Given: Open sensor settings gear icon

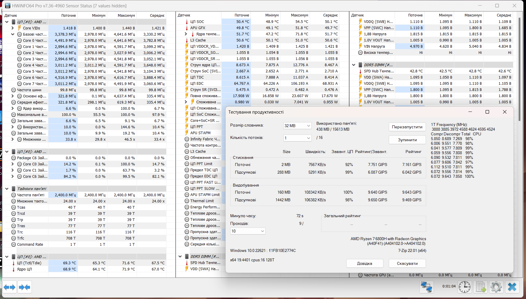Looking at the screenshot, I should (x=496, y=287).
